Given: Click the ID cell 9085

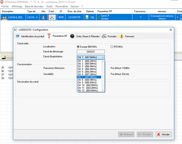Looking at the screenshot, I should click(x=61, y=17).
